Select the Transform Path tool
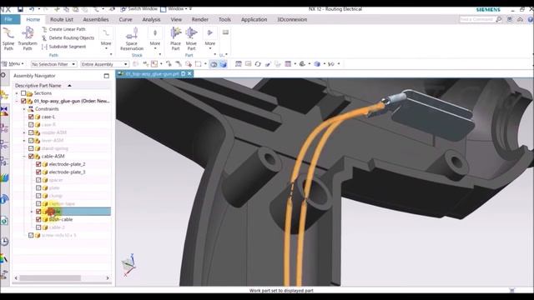Image resolution: width=534 pixels, height=300 pixels. coord(28,39)
